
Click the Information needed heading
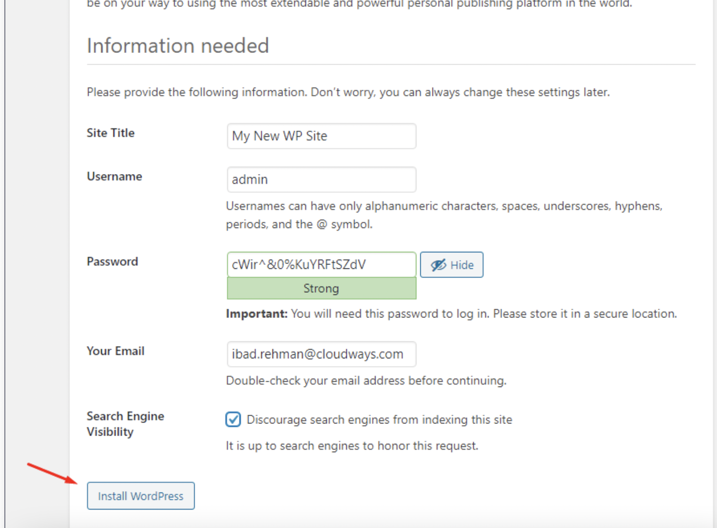178,46
